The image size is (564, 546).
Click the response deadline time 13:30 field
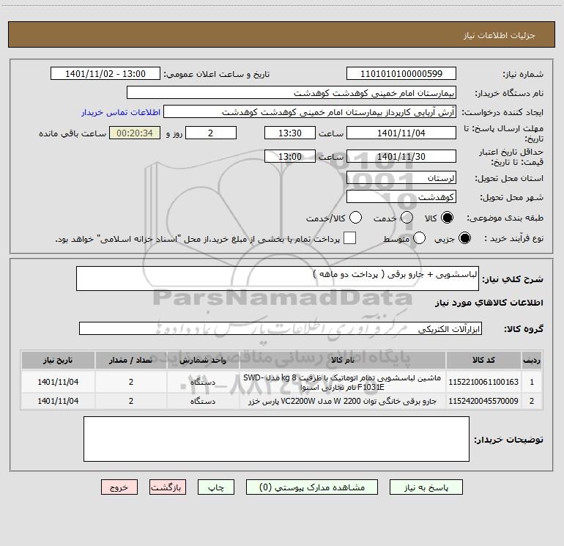coord(290,133)
